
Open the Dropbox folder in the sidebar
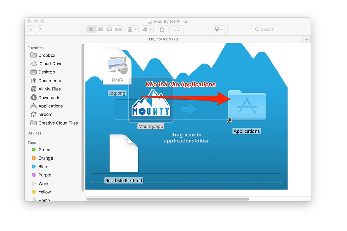point(46,55)
